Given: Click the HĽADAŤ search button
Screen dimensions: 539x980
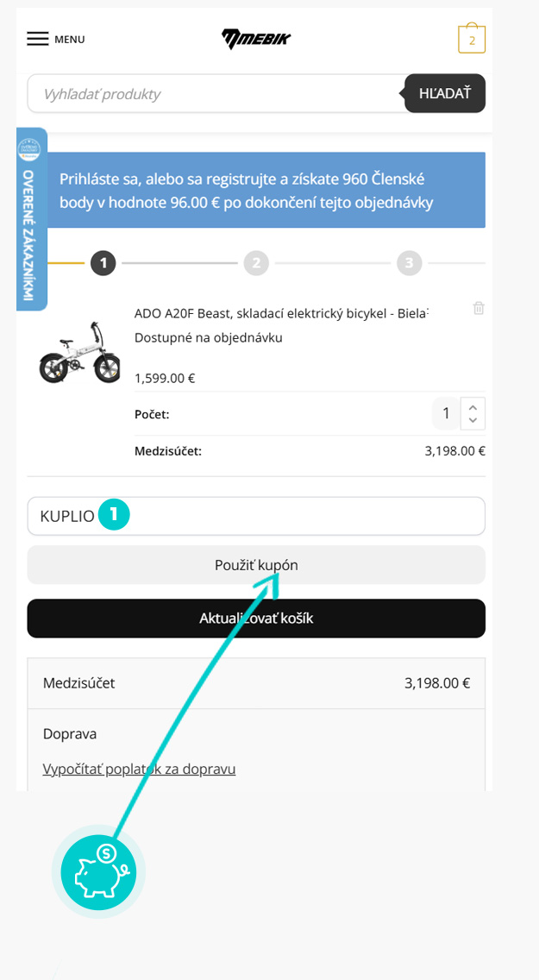Looking at the screenshot, I should (x=445, y=94).
